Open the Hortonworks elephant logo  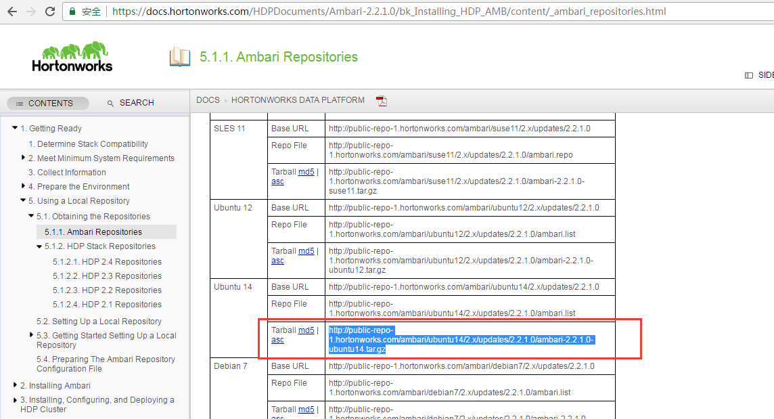click(72, 57)
